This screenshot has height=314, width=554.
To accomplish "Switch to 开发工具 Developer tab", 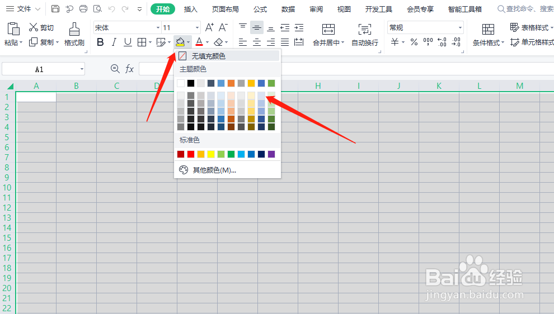I will point(379,9).
